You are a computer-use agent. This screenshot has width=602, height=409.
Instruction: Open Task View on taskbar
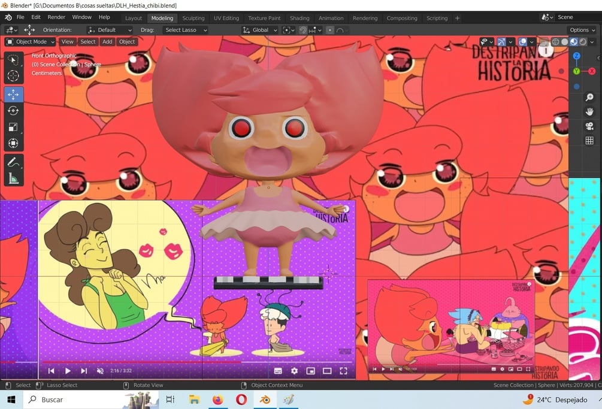(x=170, y=400)
